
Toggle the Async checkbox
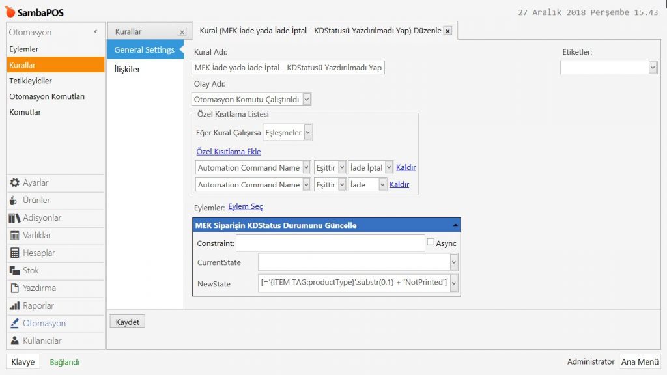(x=431, y=242)
